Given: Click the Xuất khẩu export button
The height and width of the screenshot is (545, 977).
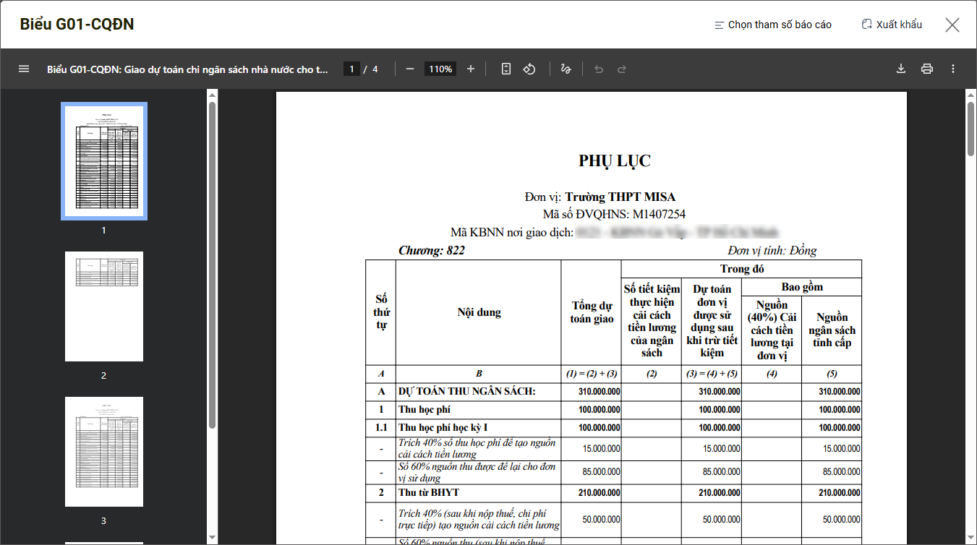Looking at the screenshot, I should (892, 25).
